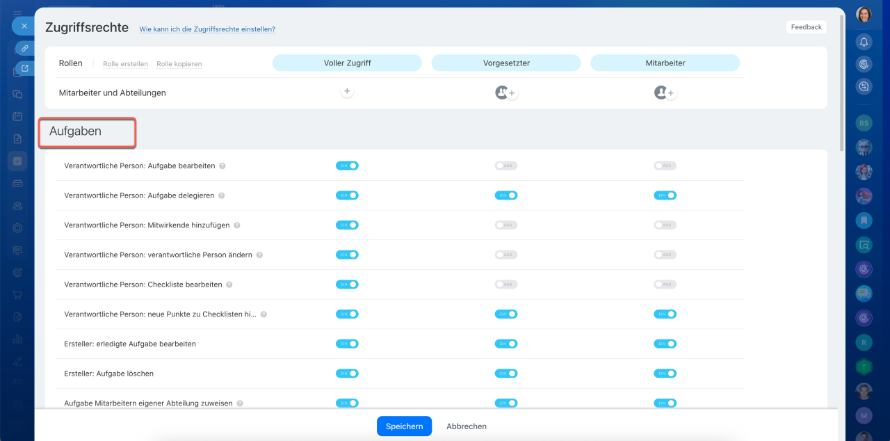The height and width of the screenshot is (441, 890).
Task: Disable Aufgabe delegieren for Vorgesetzter
Action: tap(506, 195)
